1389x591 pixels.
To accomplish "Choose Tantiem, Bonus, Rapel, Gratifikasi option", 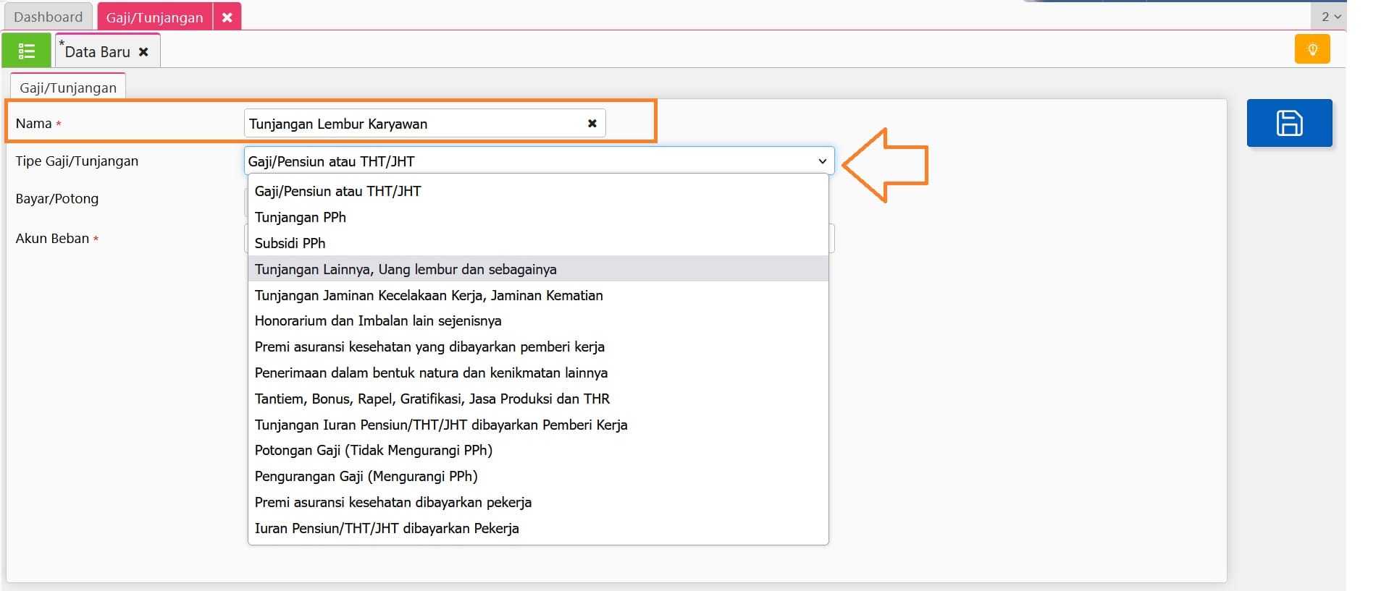I will click(x=432, y=399).
